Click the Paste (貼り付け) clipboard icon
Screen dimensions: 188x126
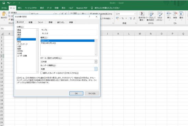4,14
